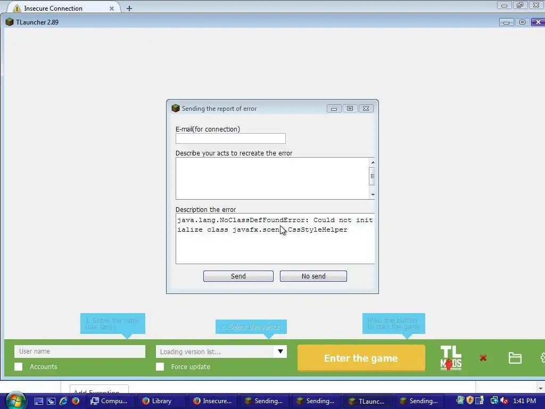Open the version list dropdown arrow
Viewport: 545px width, 409px height.
click(280, 351)
